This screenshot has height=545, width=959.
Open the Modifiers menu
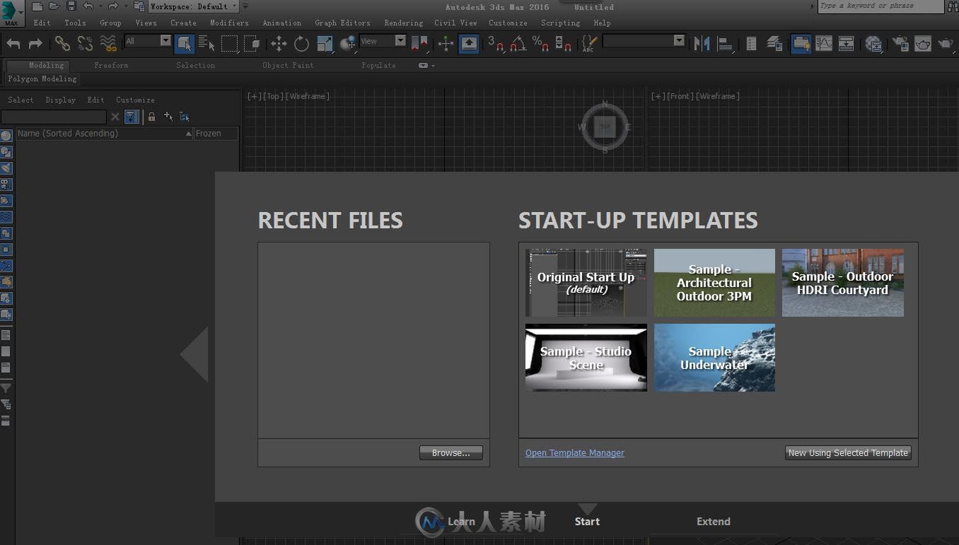(229, 23)
